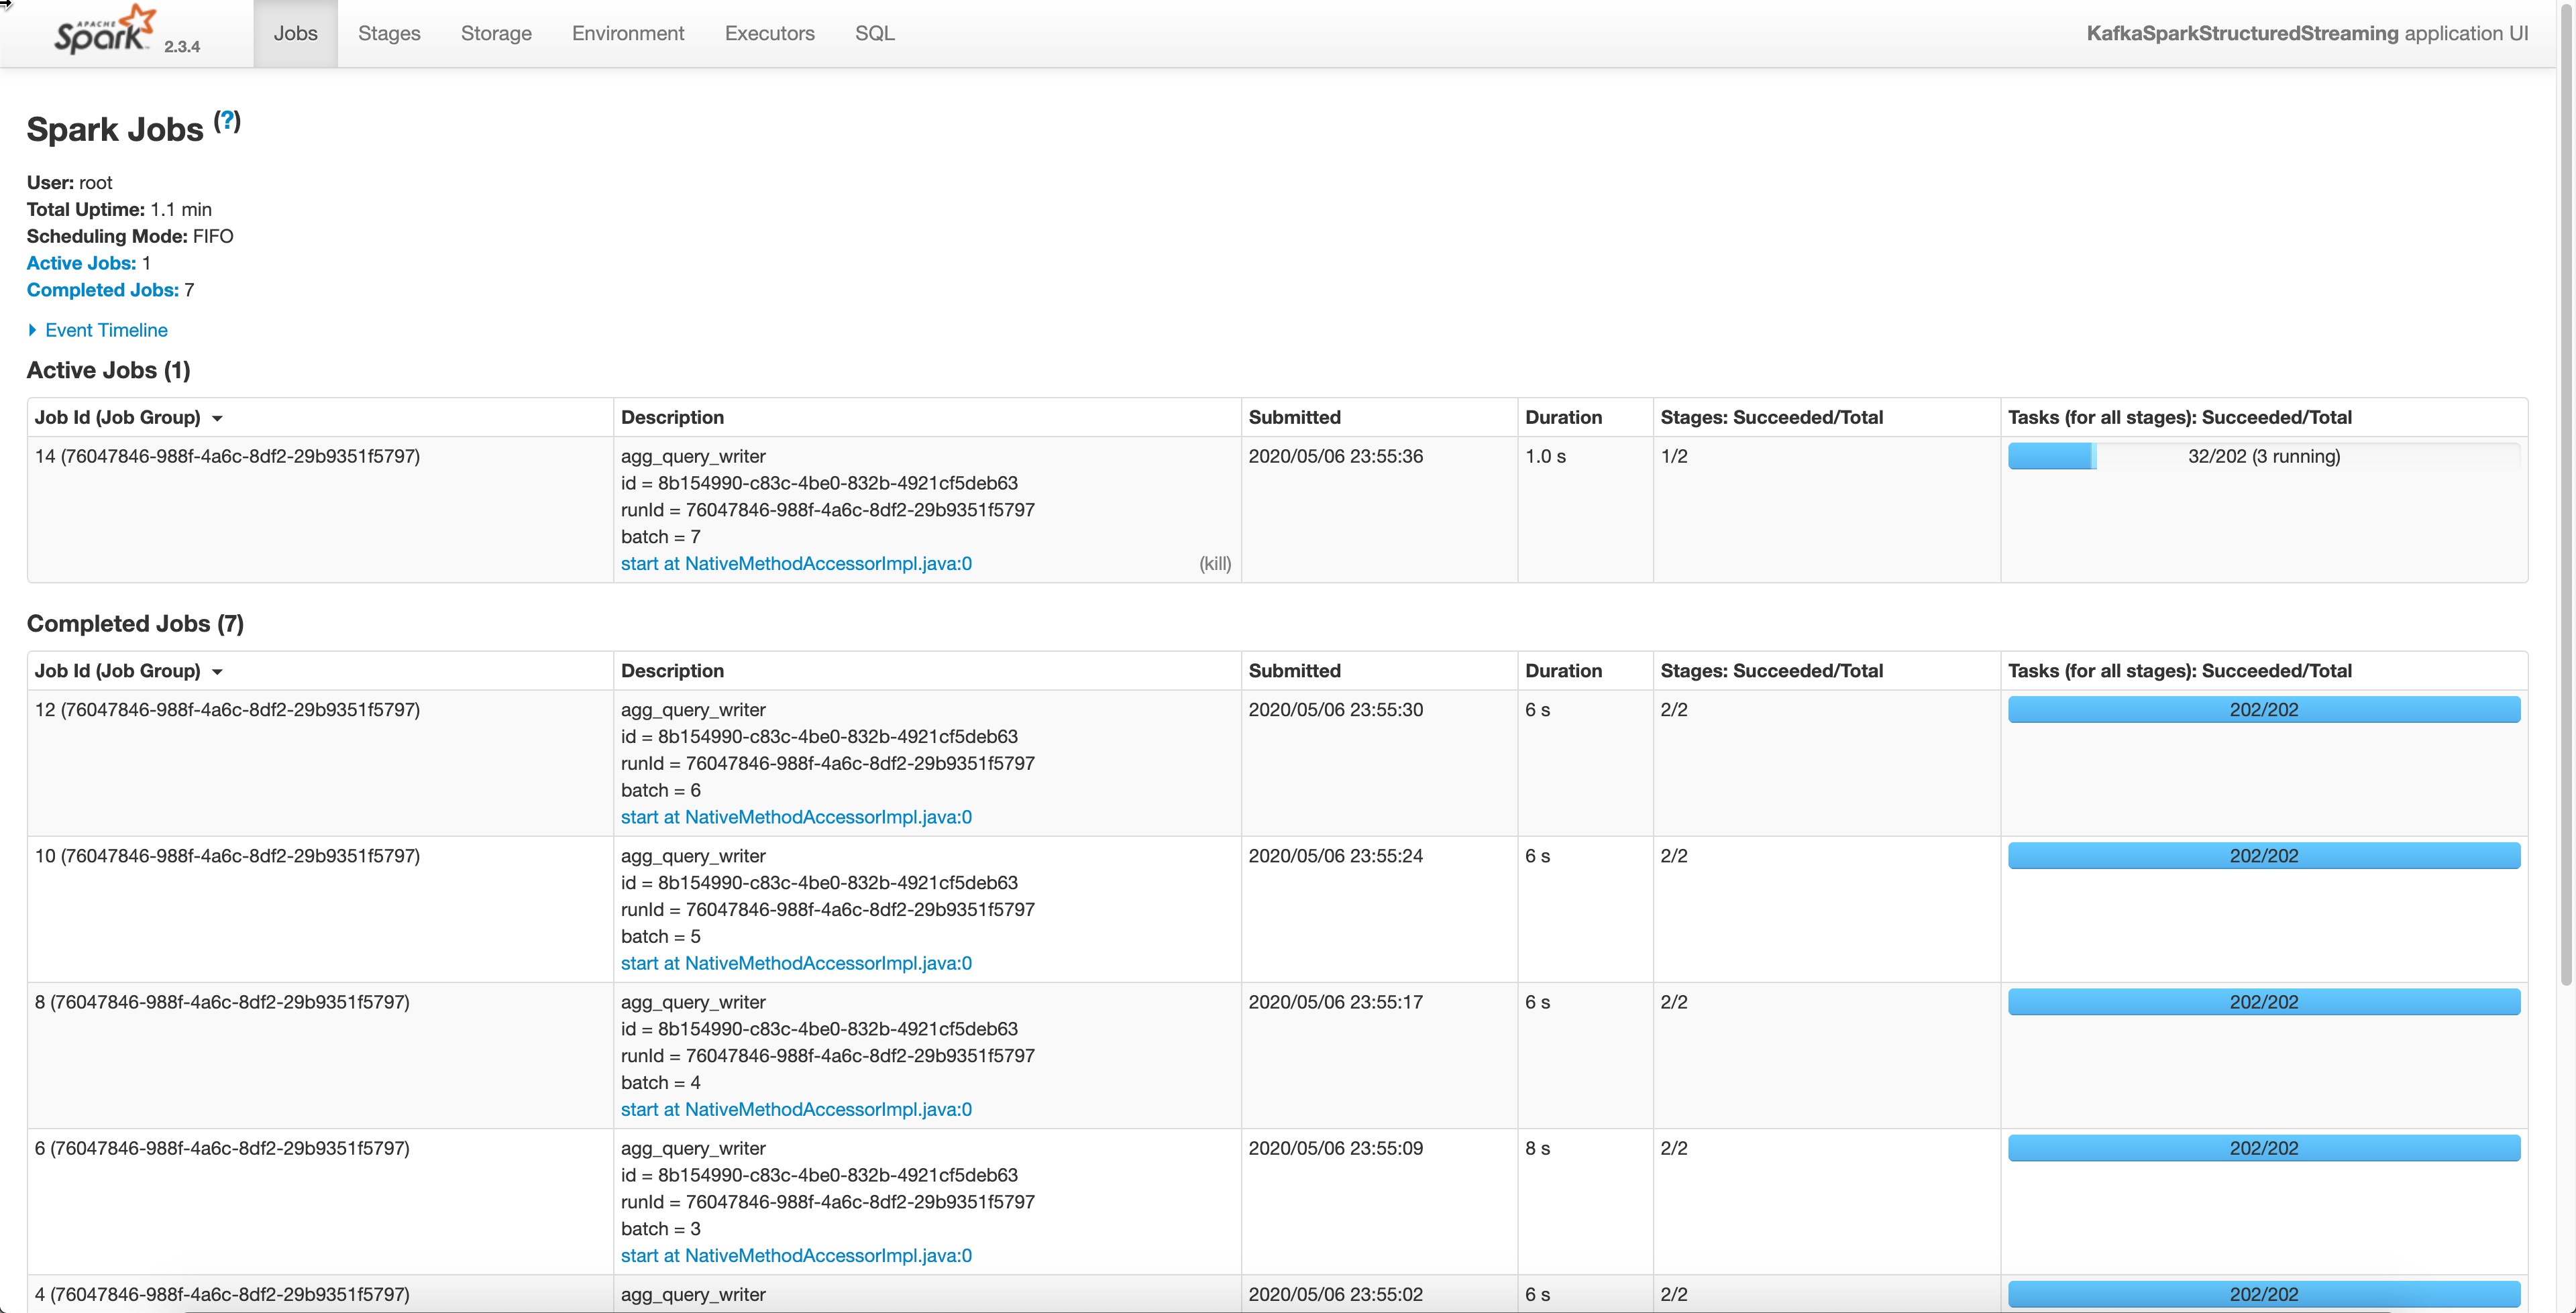Select submitted time 2020/05/06 23:55:09

click(x=1335, y=1148)
